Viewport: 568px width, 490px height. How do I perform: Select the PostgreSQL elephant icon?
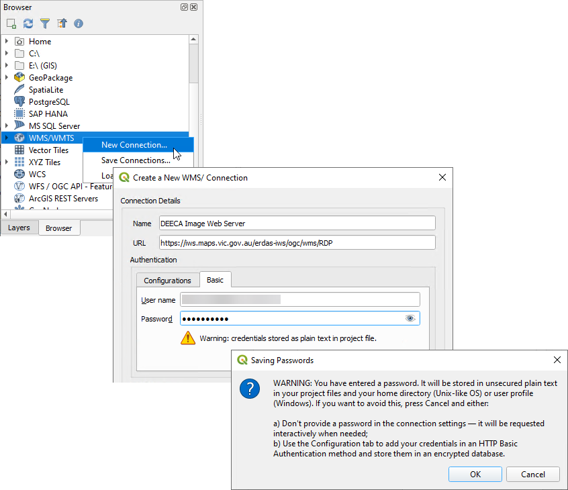pos(19,102)
